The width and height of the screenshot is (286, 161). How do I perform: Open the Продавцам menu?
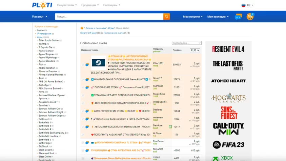[x=90, y=5]
